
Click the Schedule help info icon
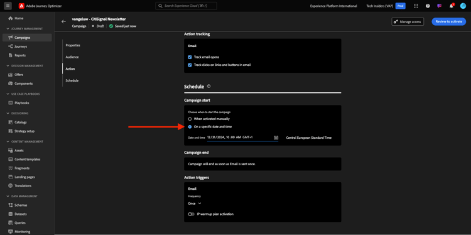pos(208,86)
